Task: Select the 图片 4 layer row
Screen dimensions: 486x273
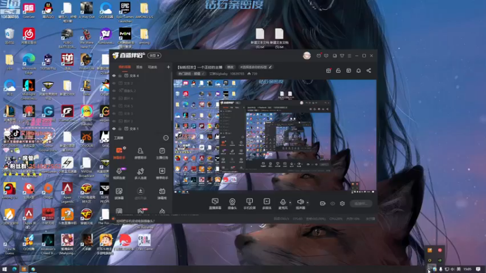Action: pyautogui.click(x=140, y=98)
